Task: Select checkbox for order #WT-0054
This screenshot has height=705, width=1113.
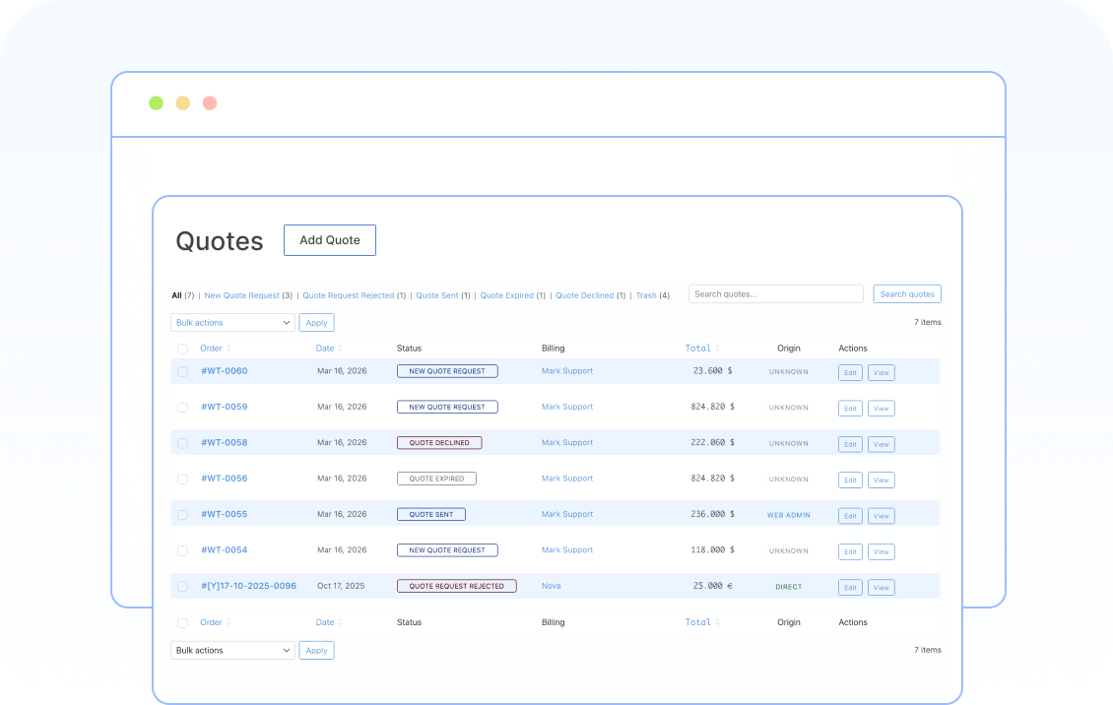Action: [x=182, y=551]
